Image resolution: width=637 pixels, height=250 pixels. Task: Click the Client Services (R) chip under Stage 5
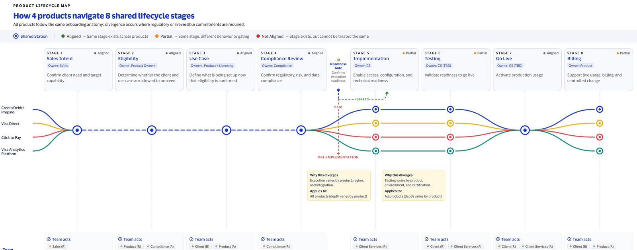pyautogui.click(x=371, y=246)
